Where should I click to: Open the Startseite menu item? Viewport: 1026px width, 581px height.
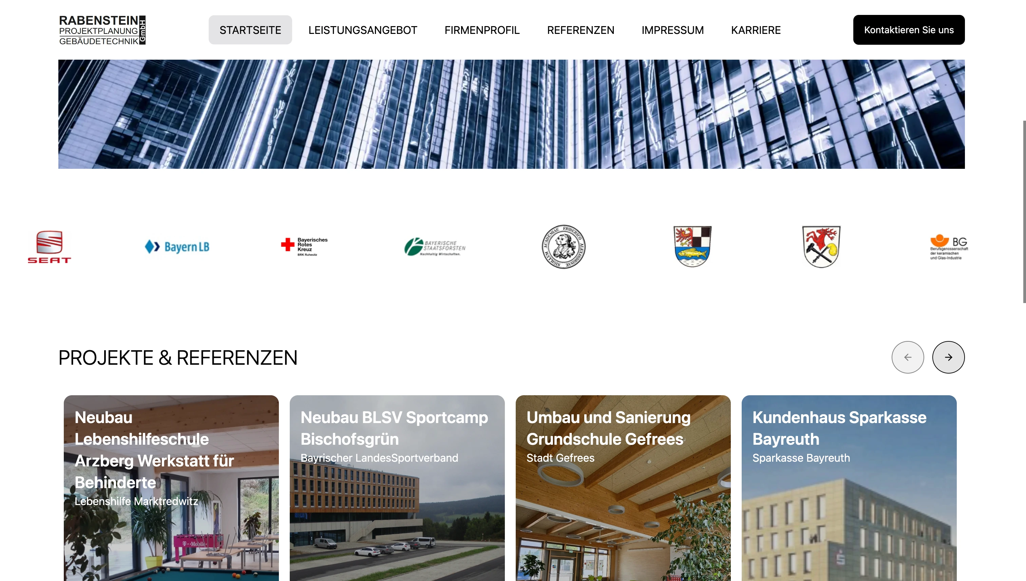[250, 30]
